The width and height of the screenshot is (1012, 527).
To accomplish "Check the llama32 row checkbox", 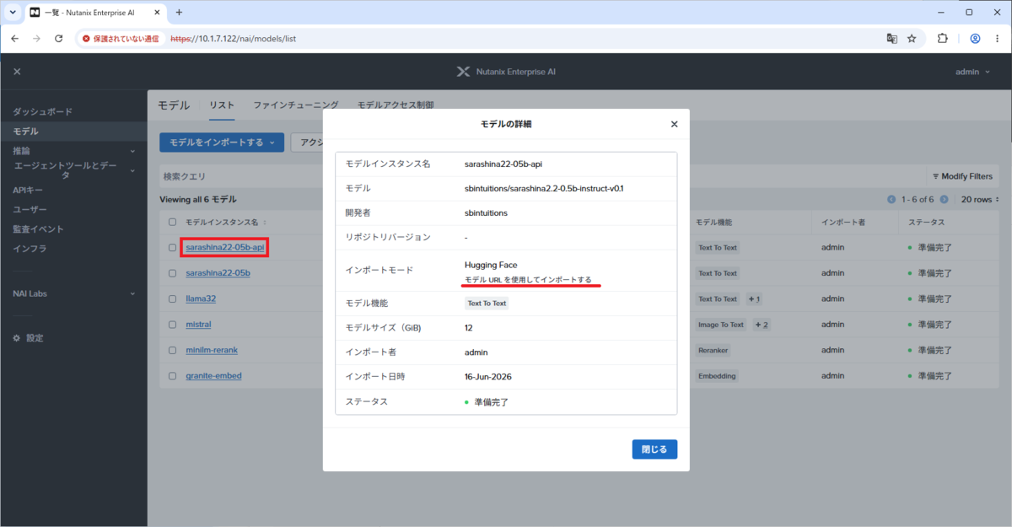I will click(173, 298).
